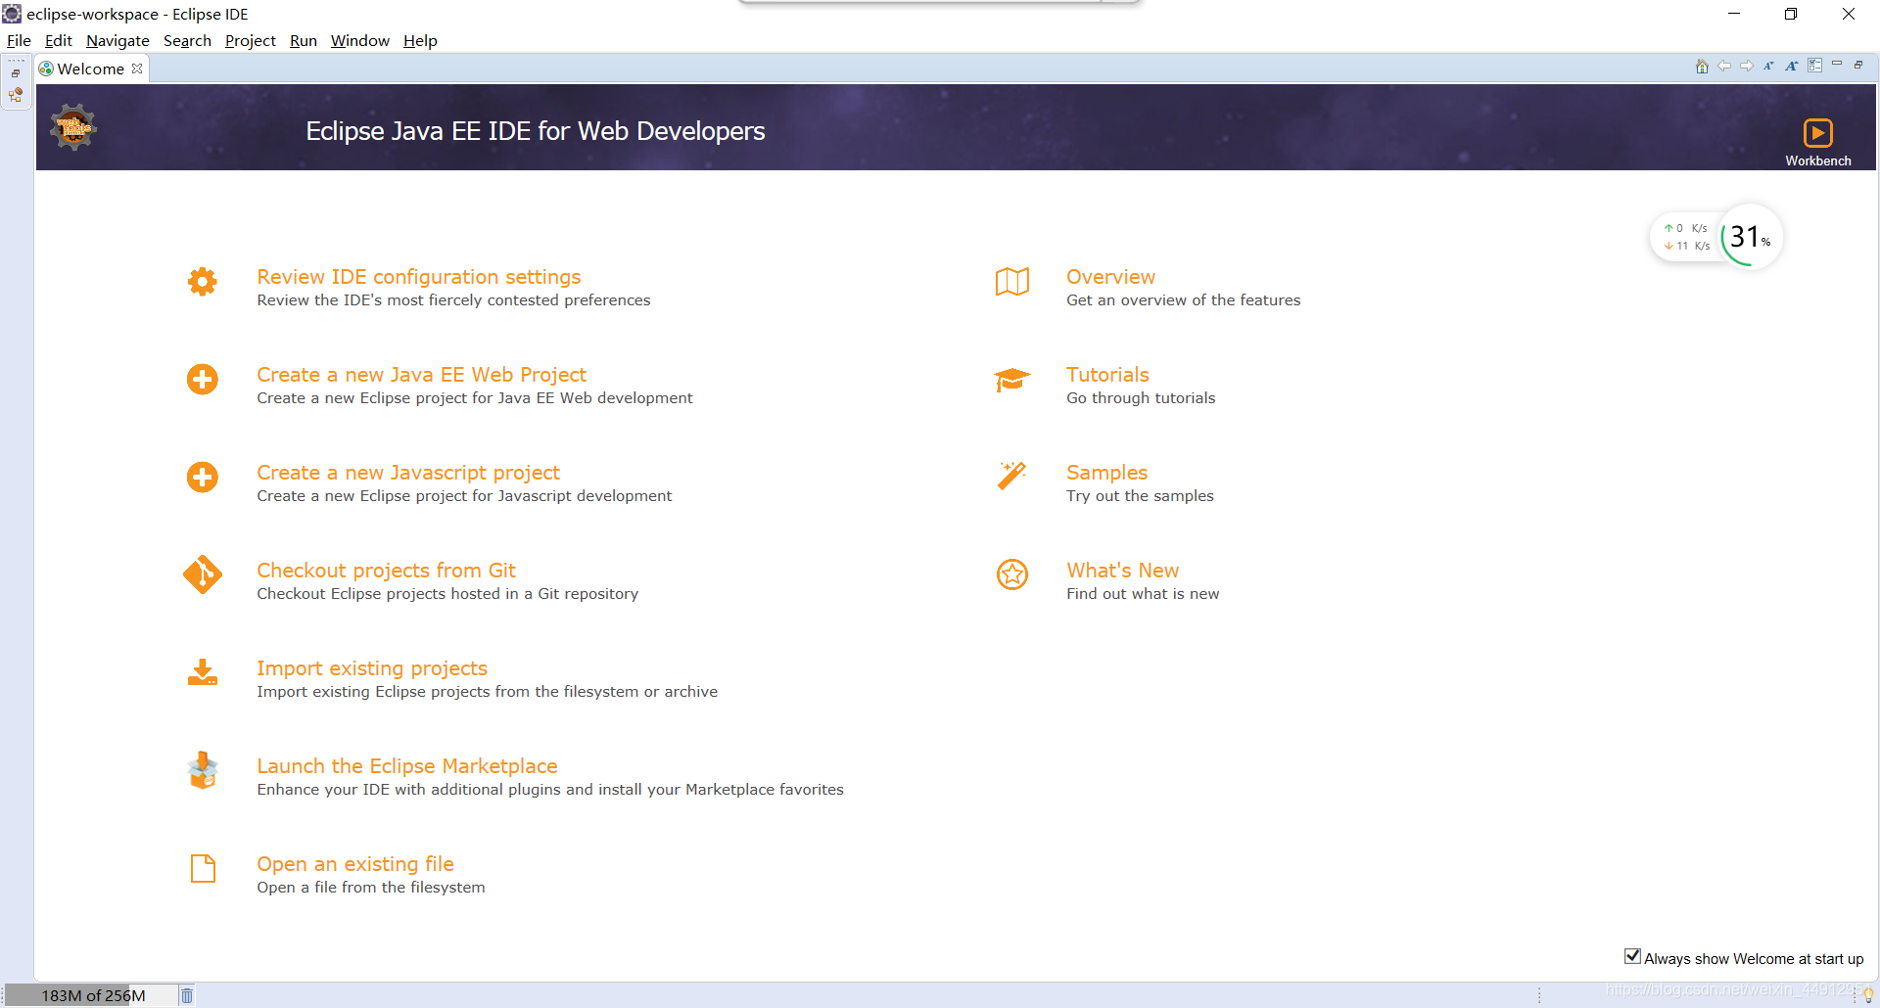
Task: Click the Restore icon in left trim bar
Action: coord(16,73)
